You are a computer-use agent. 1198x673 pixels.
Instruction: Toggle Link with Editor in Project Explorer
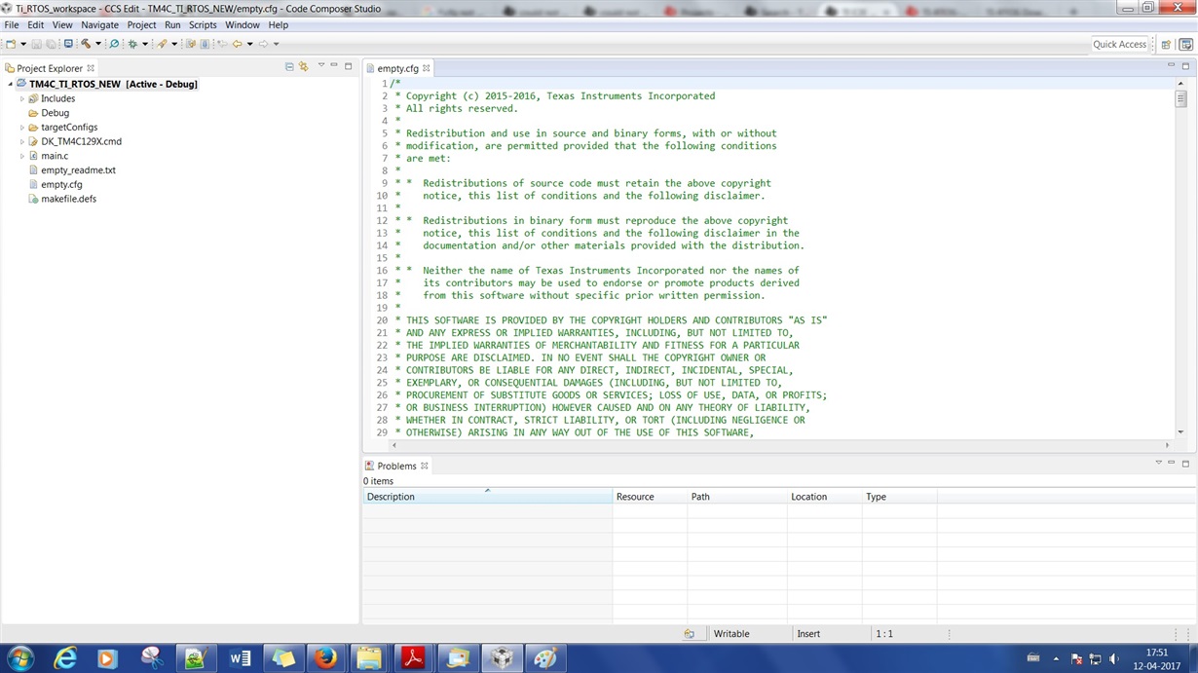304,67
